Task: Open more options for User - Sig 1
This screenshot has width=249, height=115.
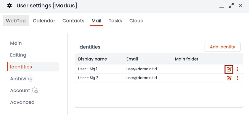Action: click(237, 69)
